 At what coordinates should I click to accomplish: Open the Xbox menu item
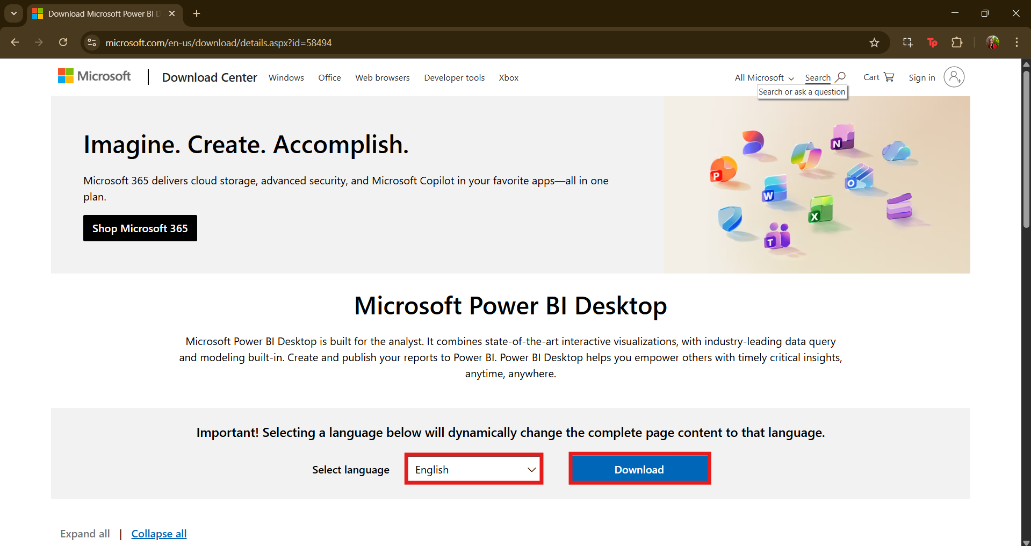click(x=508, y=78)
